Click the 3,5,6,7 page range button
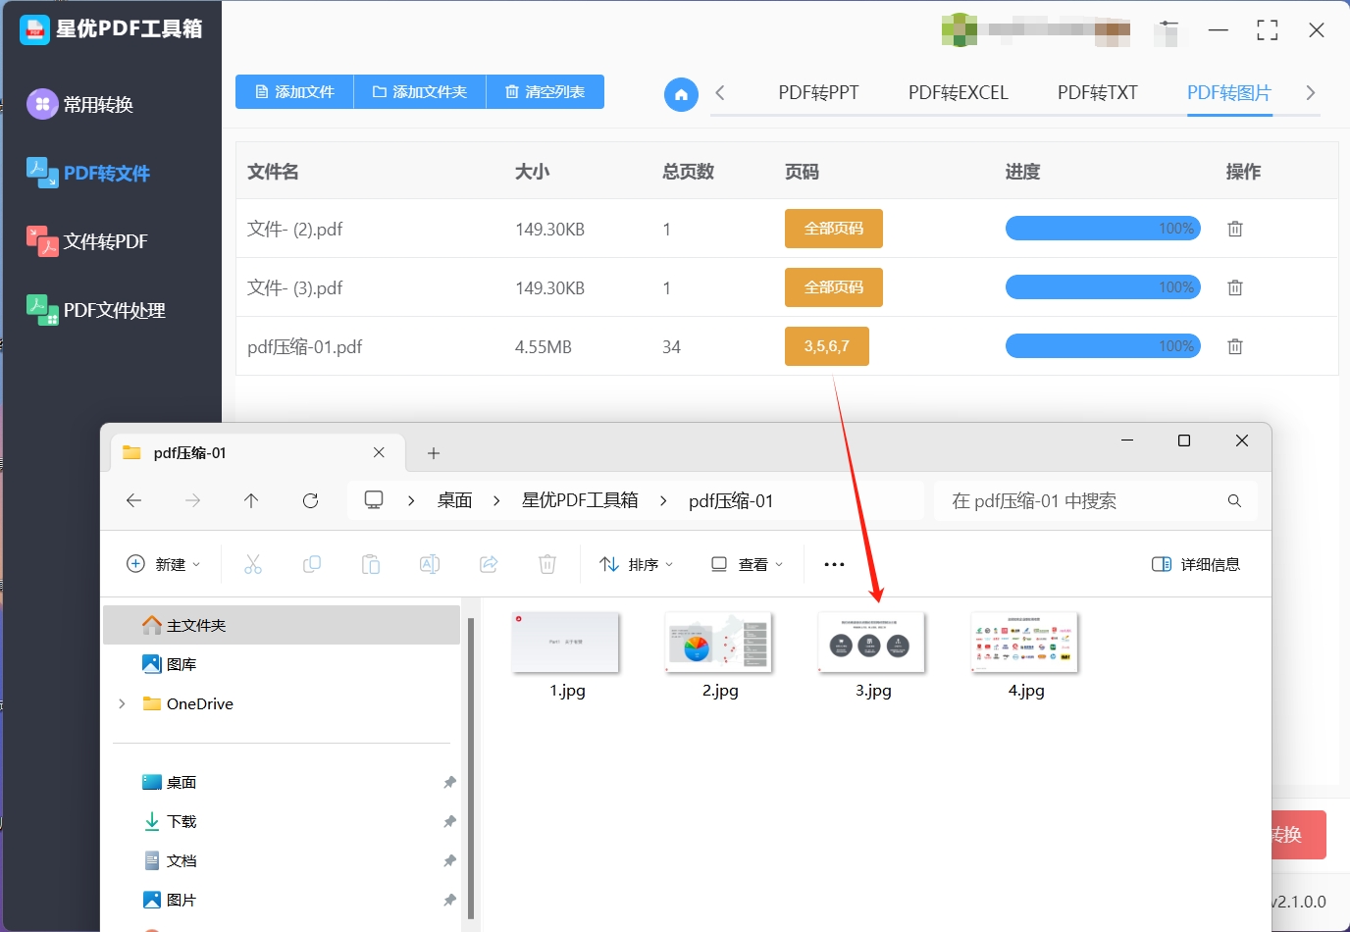 tap(827, 346)
